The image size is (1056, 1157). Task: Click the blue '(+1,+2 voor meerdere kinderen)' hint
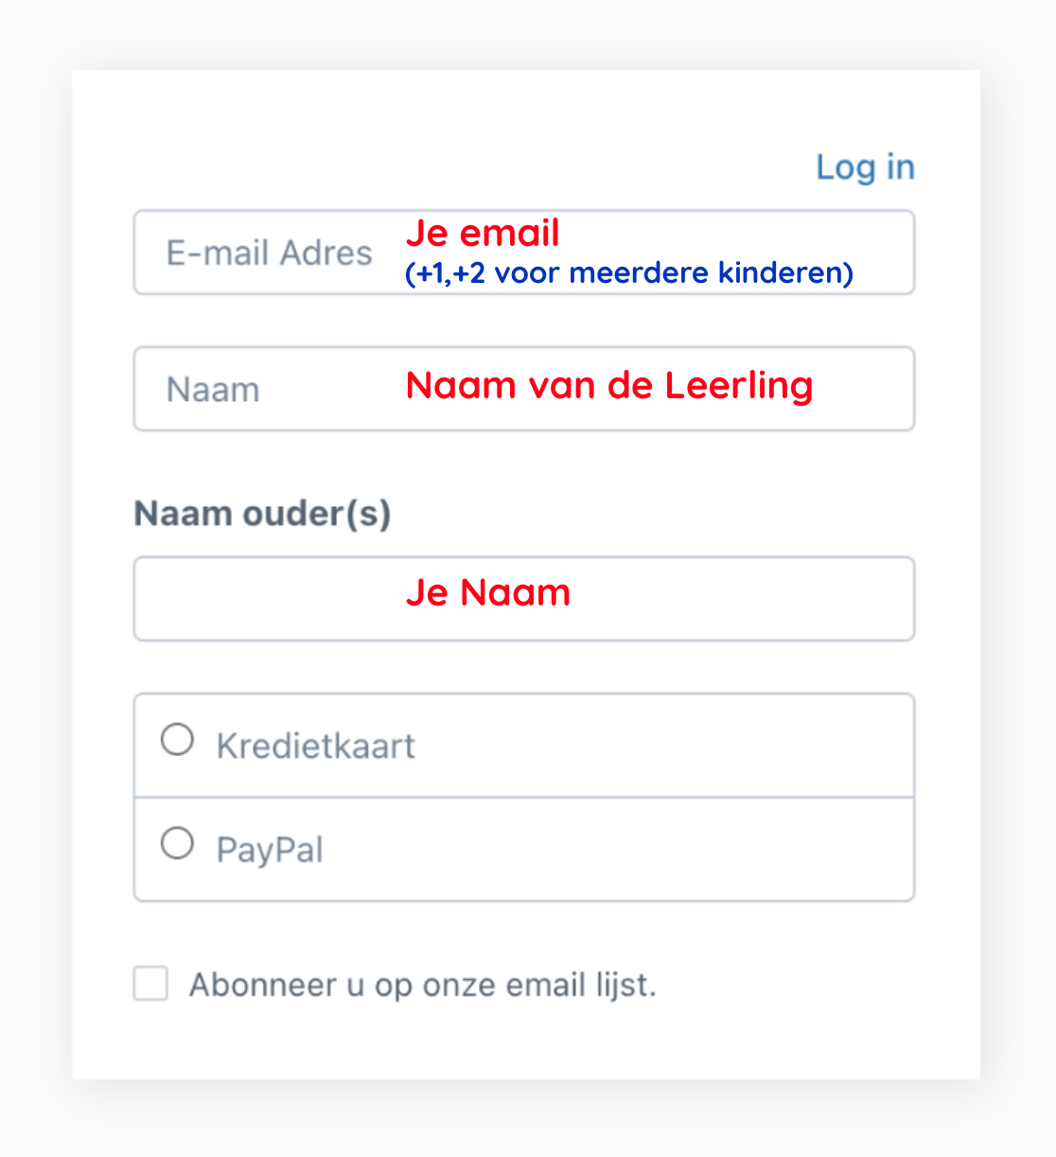pyautogui.click(x=629, y=273)
